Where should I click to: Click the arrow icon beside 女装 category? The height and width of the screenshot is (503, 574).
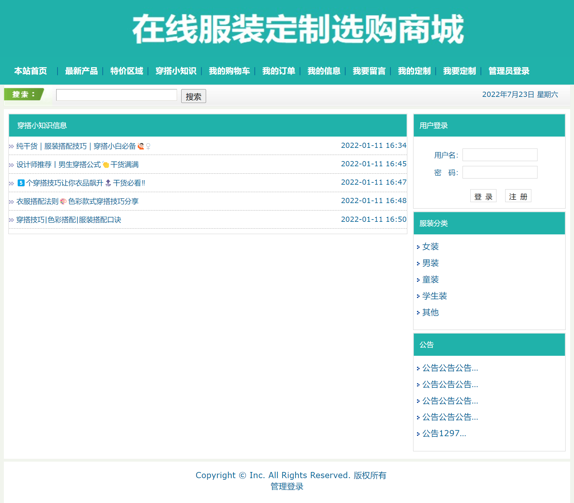click(419, 247)
